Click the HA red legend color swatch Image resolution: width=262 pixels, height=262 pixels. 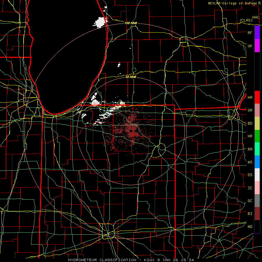[257, 97]
